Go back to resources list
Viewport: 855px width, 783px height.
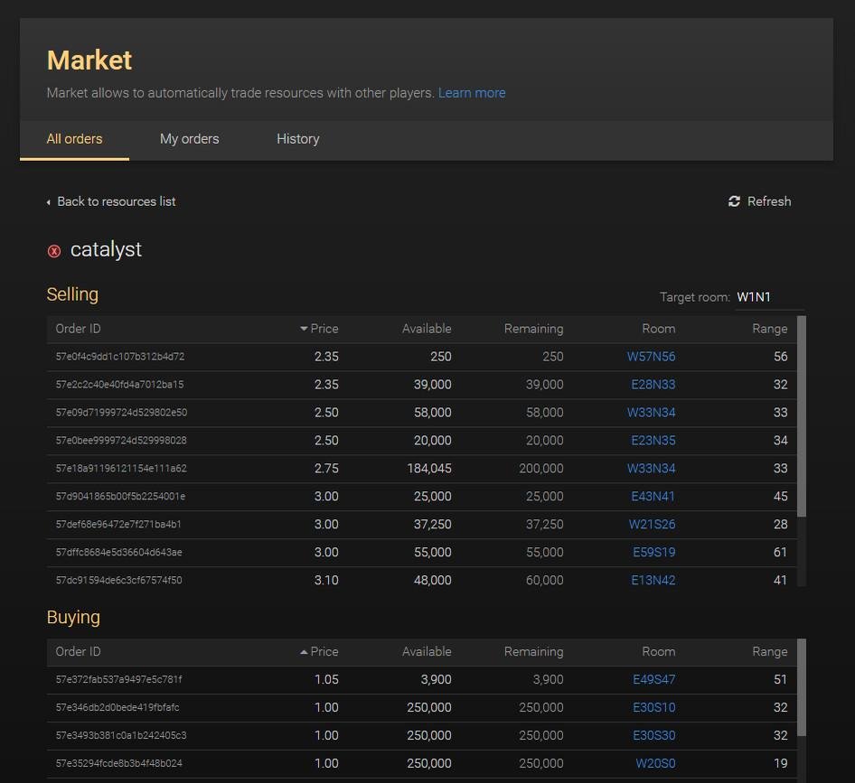tap(116, 201)
